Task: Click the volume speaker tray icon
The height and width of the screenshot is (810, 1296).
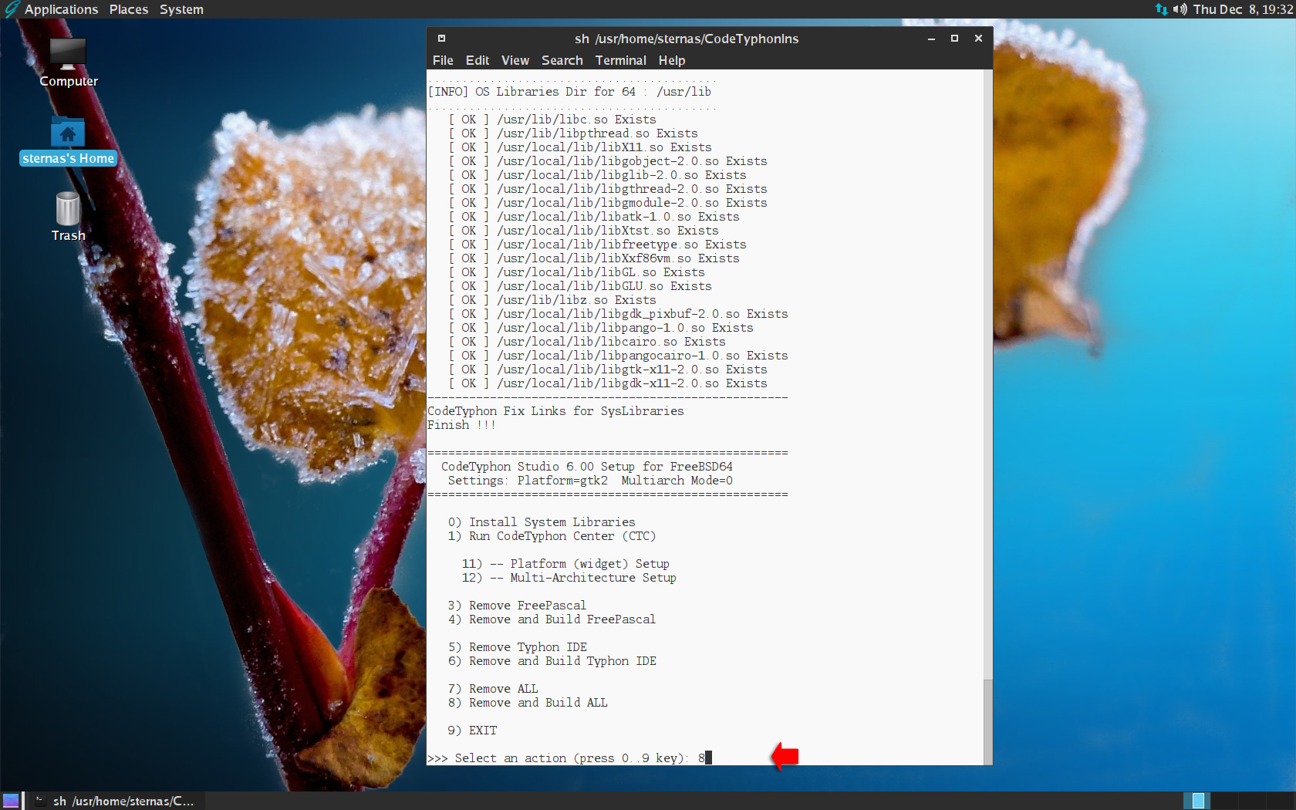Action: [1180, 9]
